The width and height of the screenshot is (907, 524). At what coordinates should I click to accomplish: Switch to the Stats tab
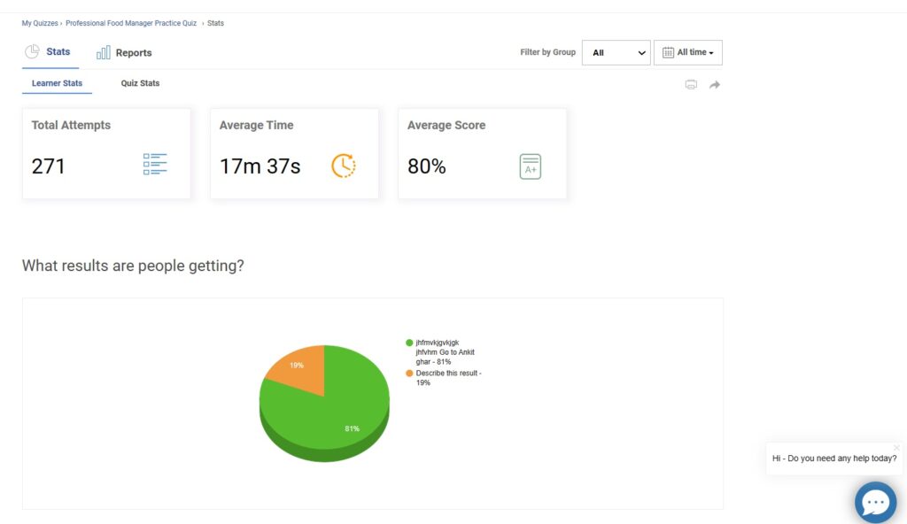(50, 52)
